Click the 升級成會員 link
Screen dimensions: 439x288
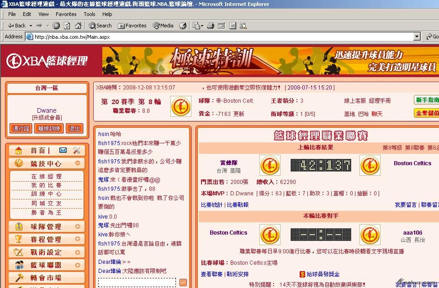point(47,118)
